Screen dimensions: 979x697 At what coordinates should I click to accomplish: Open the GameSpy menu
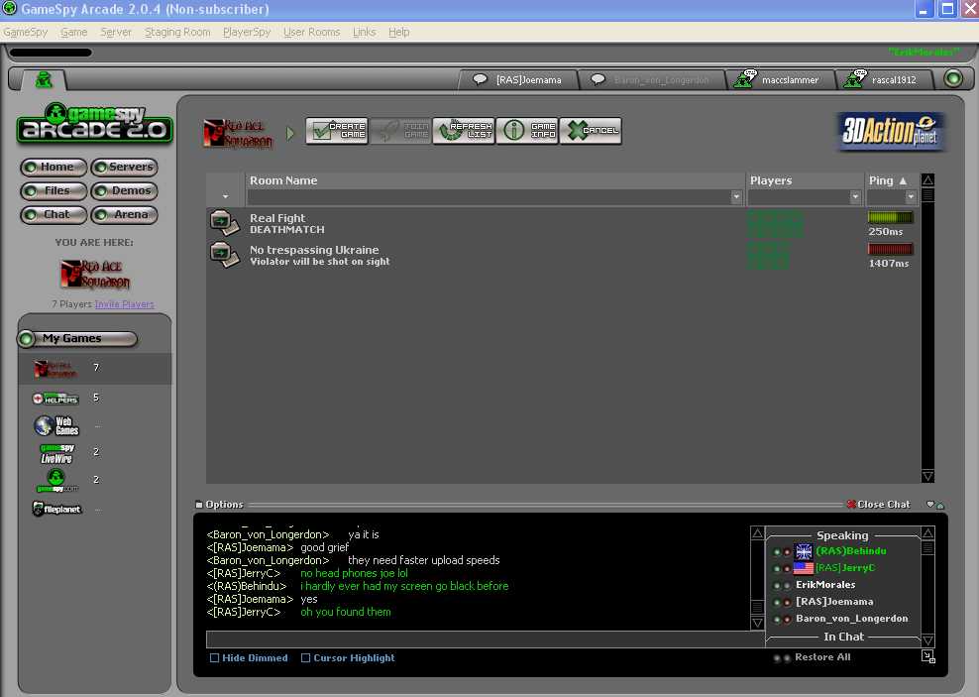(25, 32)
